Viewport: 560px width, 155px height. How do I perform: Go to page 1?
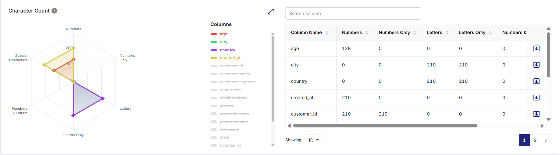tap(524, 140)
